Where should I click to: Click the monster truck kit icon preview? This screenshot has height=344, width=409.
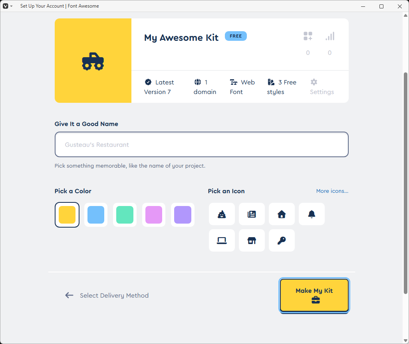[93, 61]
